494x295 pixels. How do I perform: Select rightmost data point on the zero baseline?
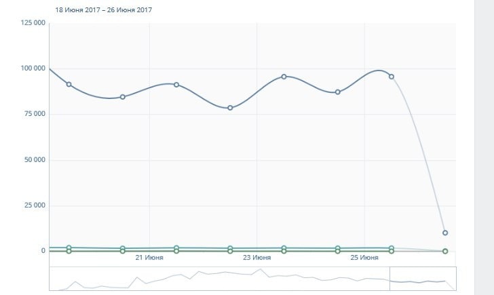pos(445,251)
